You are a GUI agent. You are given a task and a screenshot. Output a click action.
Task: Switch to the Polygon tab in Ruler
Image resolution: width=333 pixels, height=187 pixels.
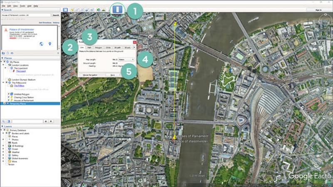tap(98, 48)
